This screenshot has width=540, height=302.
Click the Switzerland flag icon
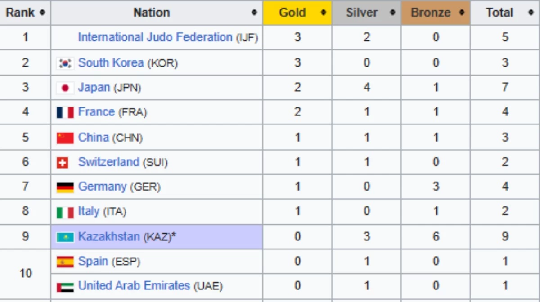coord(63,163)
